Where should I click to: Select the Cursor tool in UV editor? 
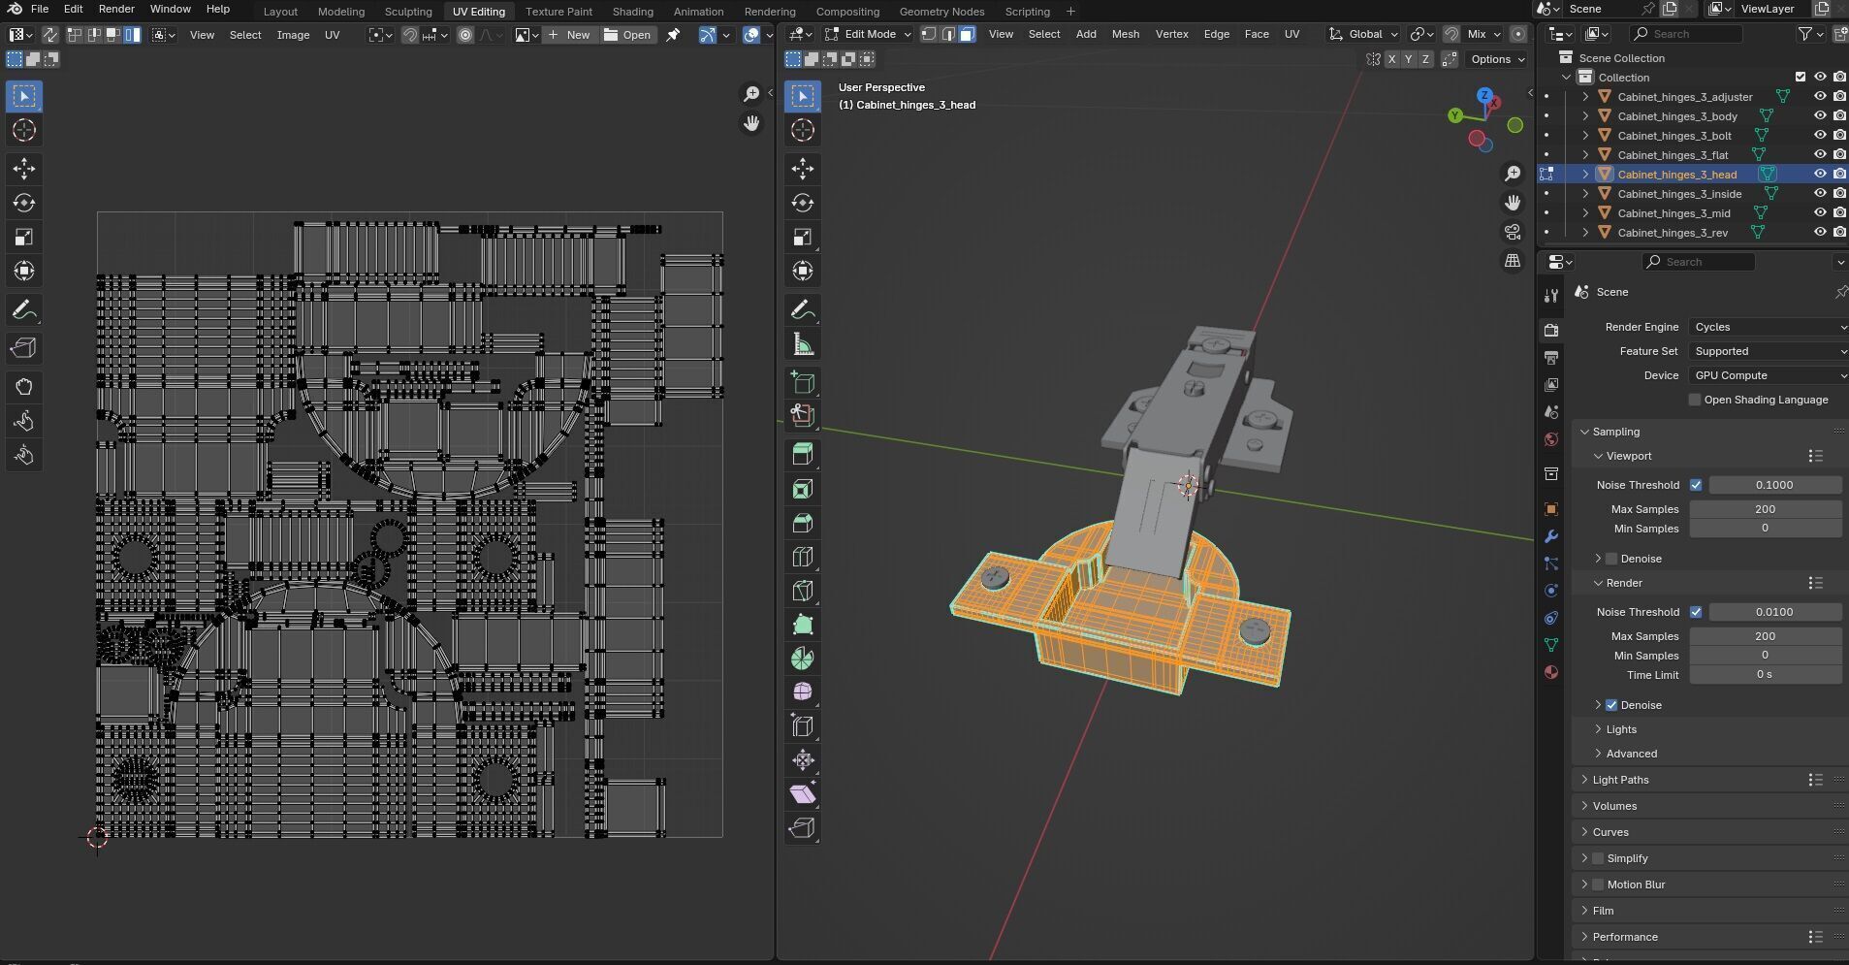24,130
